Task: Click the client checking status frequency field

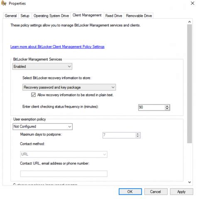Action: [152, 107]
